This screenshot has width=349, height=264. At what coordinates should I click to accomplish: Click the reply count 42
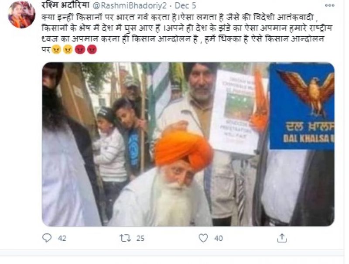pos(62,238)
